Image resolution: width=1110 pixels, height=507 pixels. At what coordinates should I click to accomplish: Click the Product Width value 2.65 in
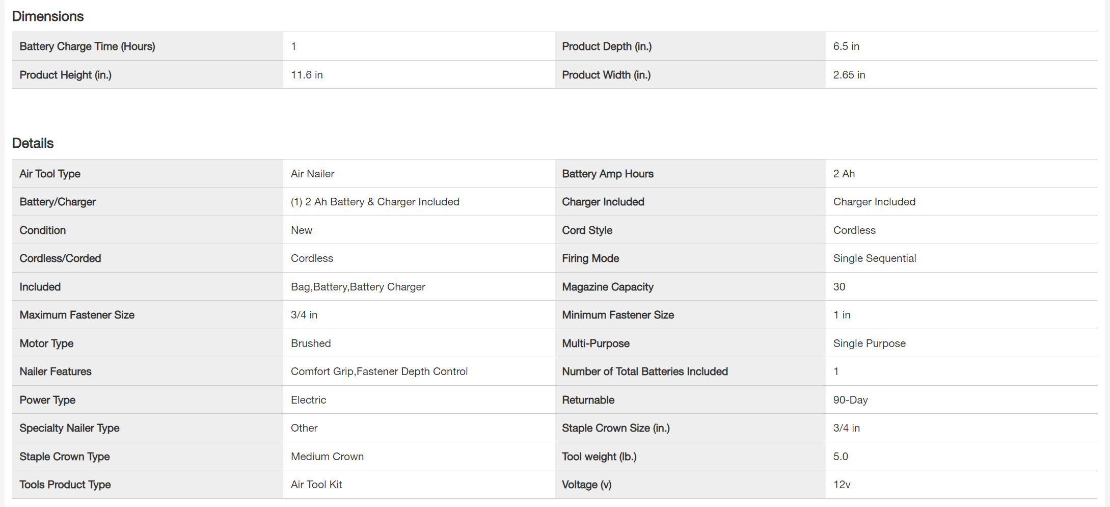849,75
